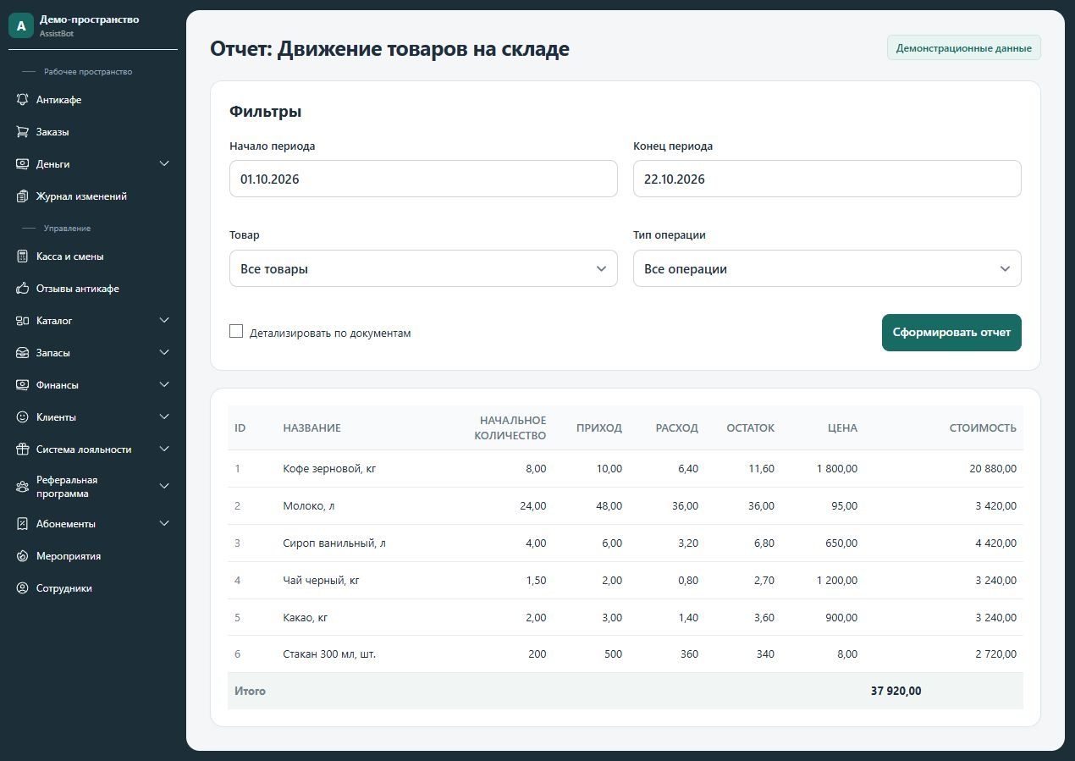Click price cell 650,00

click(841, 543)
